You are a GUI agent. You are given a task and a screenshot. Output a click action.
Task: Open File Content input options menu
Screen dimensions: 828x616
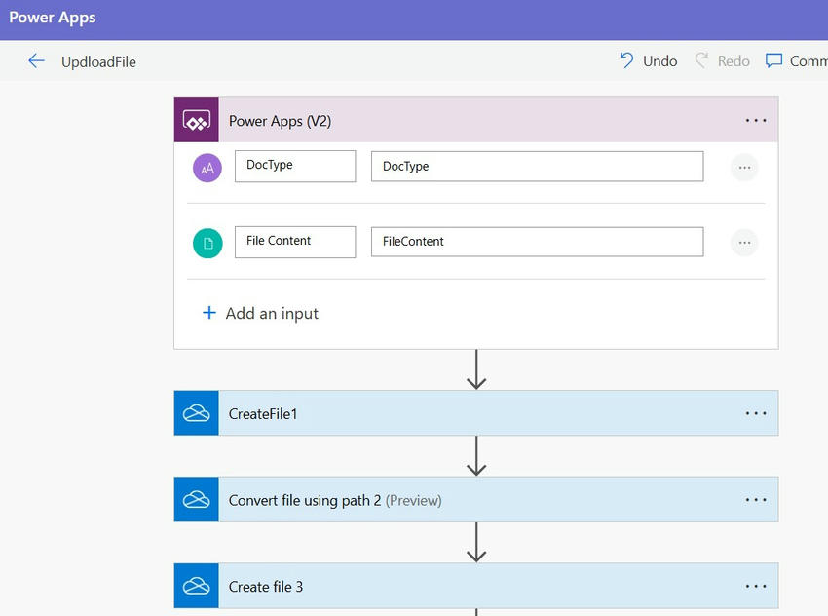pos(744,243)
